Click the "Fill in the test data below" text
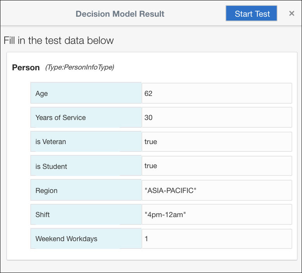The height and width of the screenshot is (273, 302). point(59,40)
